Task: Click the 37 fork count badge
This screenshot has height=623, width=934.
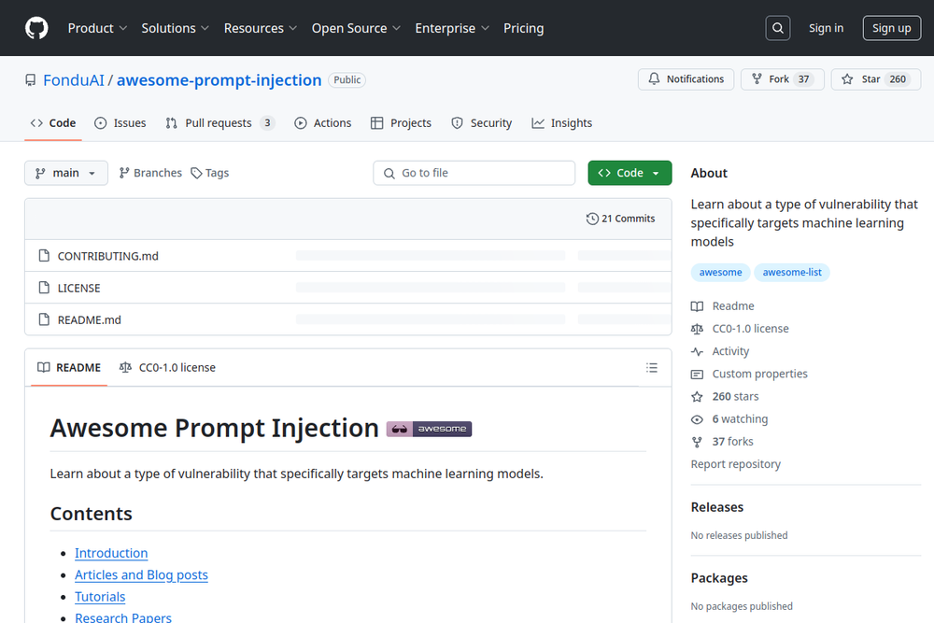Action: [x=803, y=78]
